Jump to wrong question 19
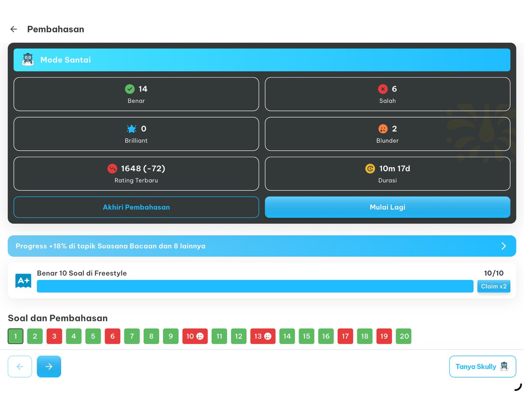 (384, 336)
